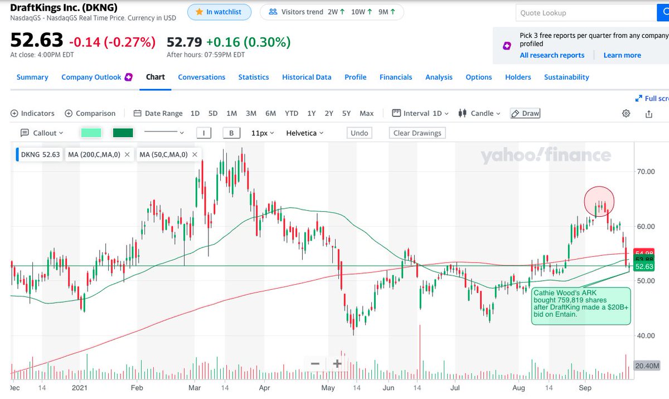Open Indicators with the plus icon
The image size is (669, 399).
14,113
